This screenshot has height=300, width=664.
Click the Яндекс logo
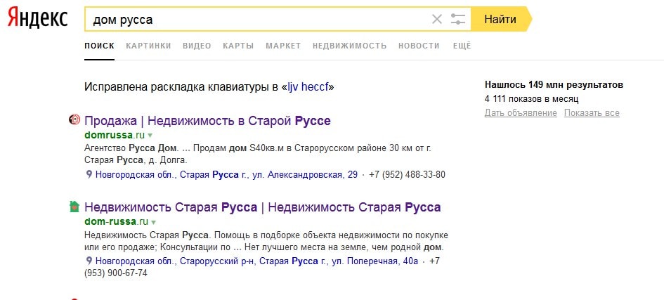pyautogui.click(x=38, y=20)
